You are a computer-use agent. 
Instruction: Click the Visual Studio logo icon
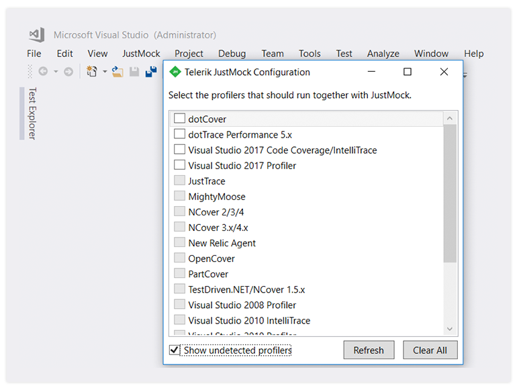coord(37,35)
